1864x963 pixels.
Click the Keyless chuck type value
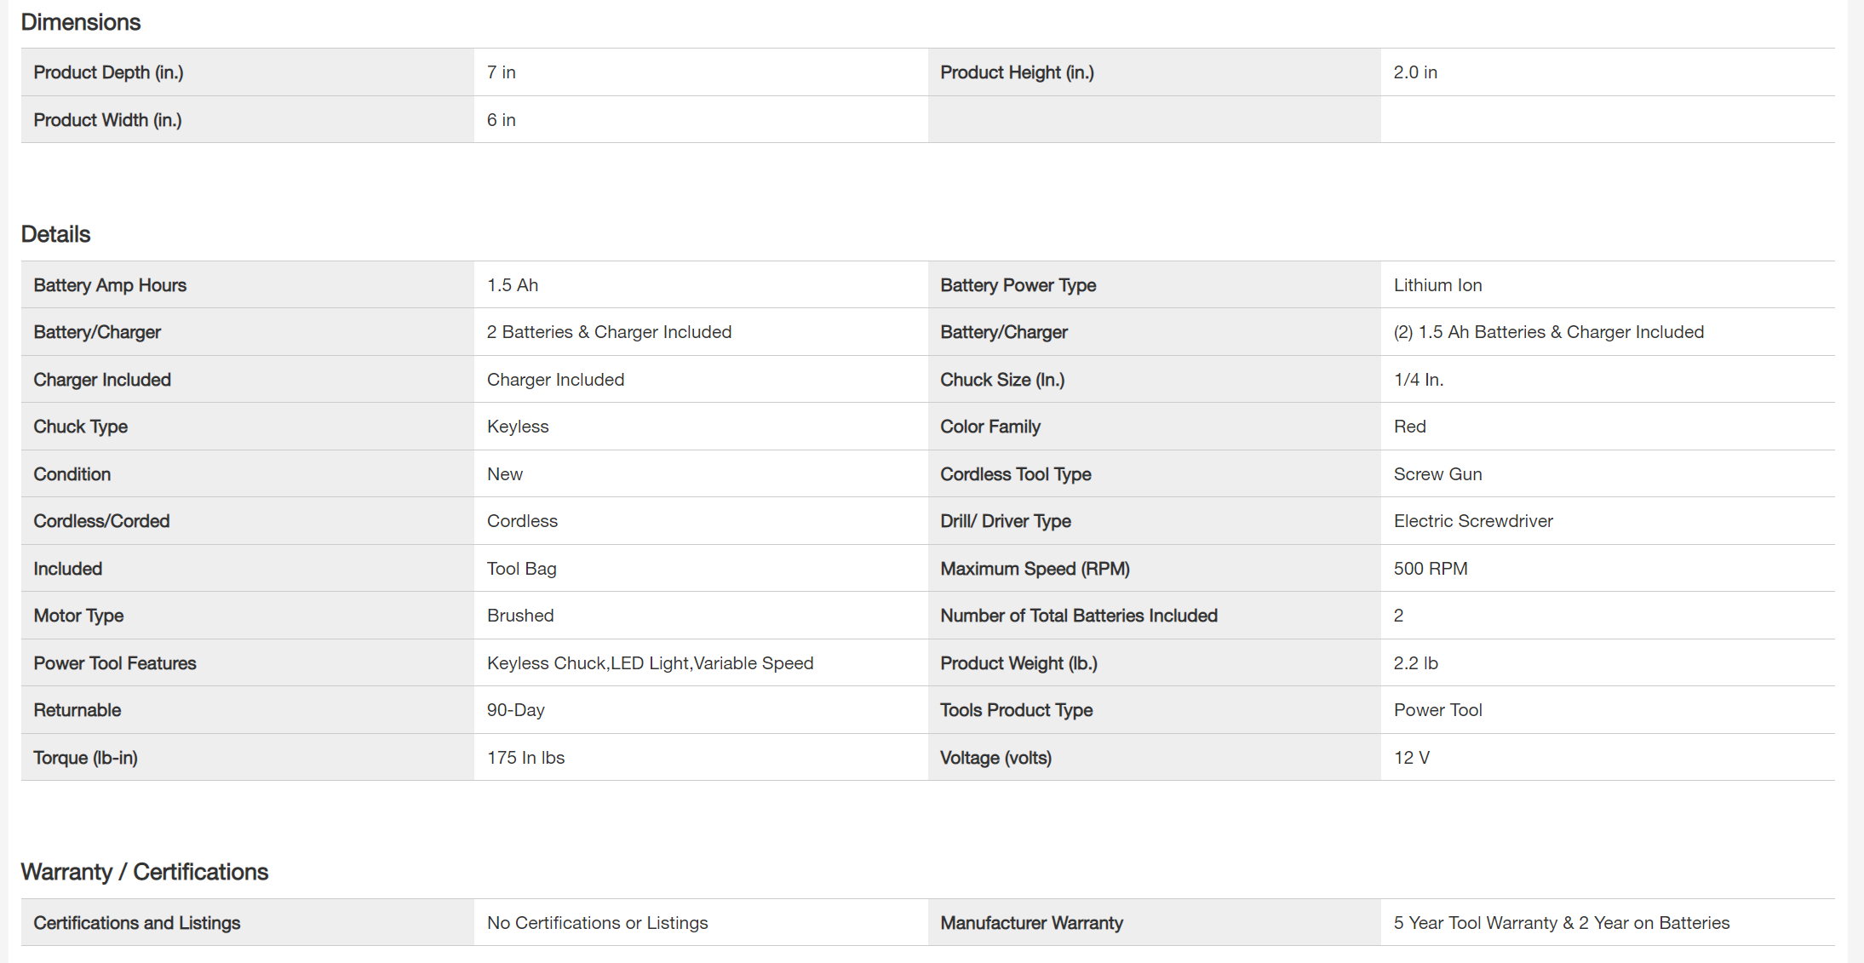518,427
